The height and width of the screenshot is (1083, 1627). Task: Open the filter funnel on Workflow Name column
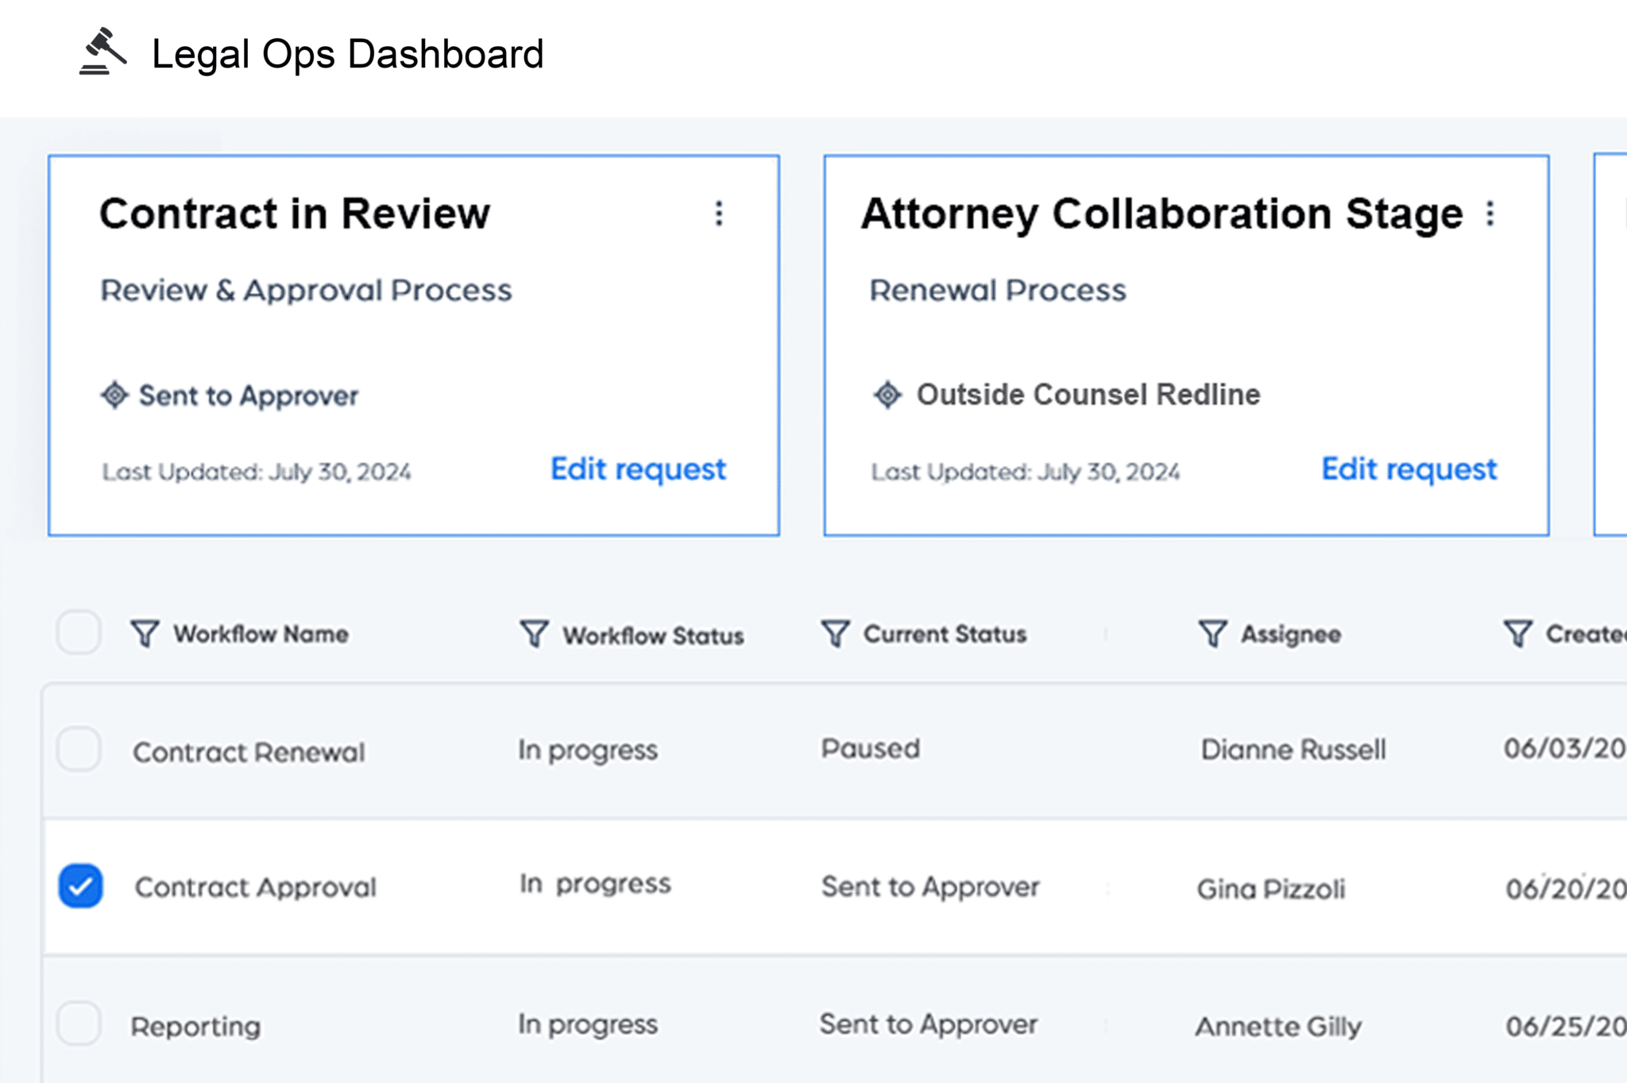tap(143, 634)
